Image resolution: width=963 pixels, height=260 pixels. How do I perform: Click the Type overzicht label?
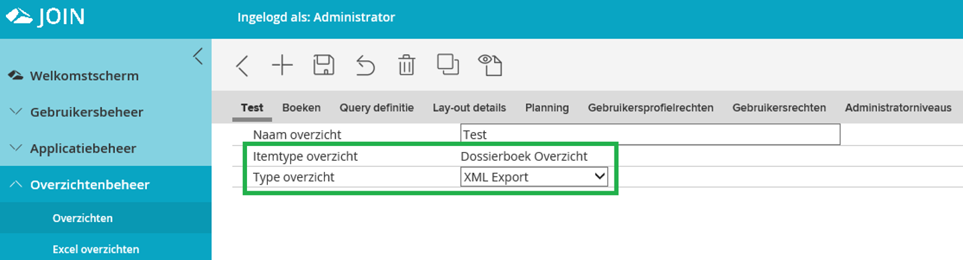(x=294, y=177)
